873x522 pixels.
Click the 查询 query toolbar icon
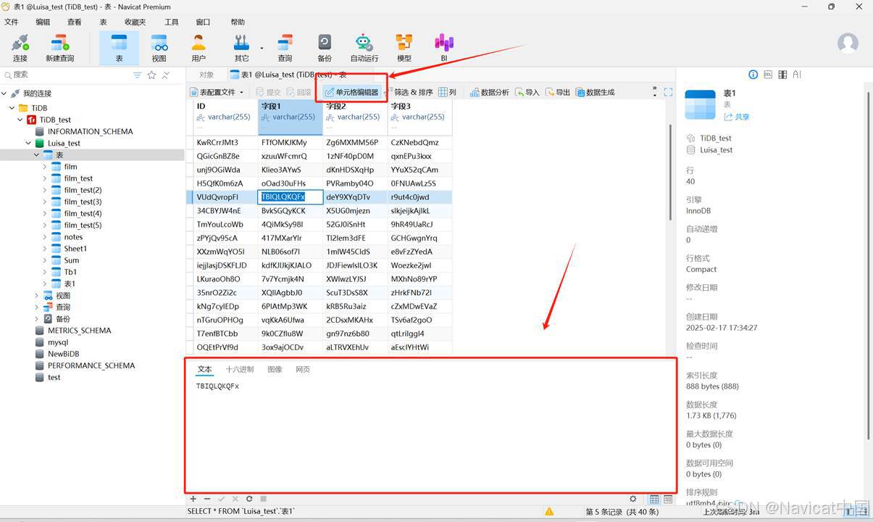pos(285,48)
